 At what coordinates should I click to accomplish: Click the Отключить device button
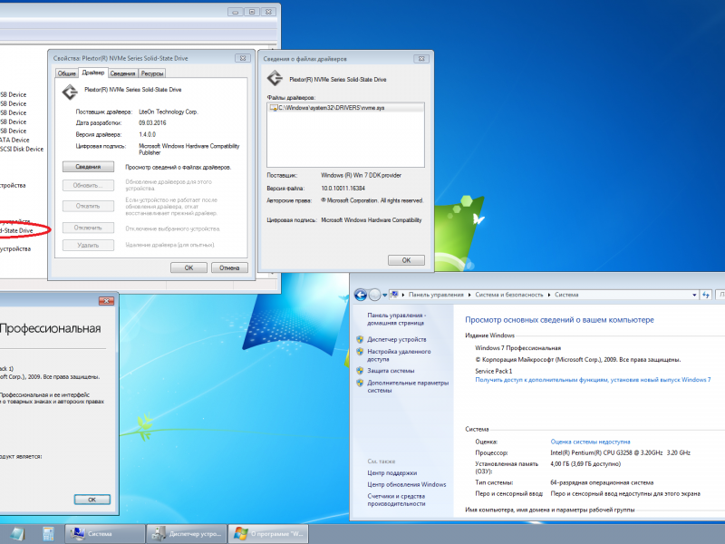[x=88, y=228]
